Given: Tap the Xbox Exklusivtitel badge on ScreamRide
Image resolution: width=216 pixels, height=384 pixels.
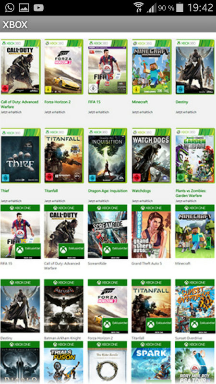Looking at the screenshot, I should 115,251.
